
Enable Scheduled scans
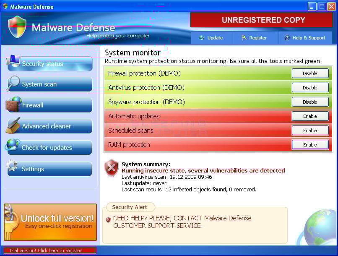[310, 131]
